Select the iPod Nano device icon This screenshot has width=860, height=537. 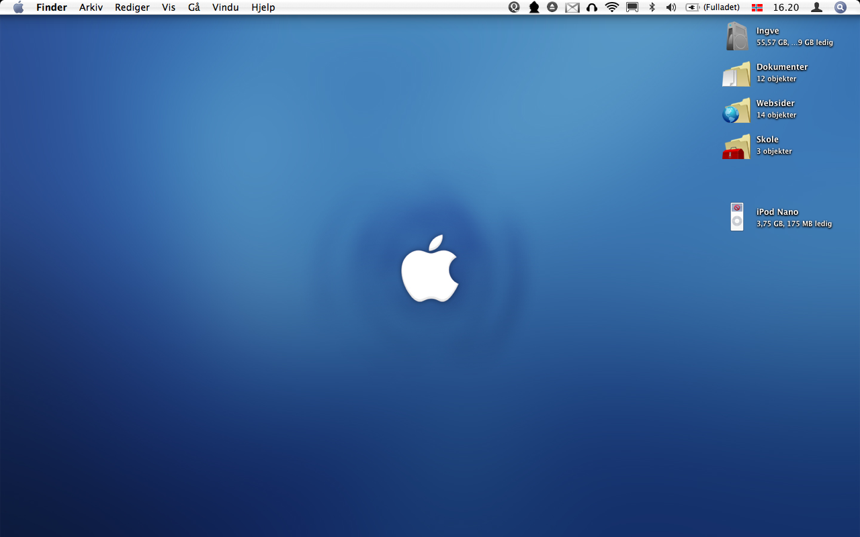(737, 217)
